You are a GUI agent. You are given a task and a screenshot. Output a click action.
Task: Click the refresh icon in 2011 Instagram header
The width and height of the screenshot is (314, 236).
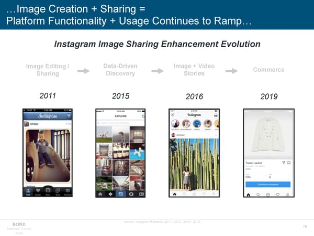[68, 115]
